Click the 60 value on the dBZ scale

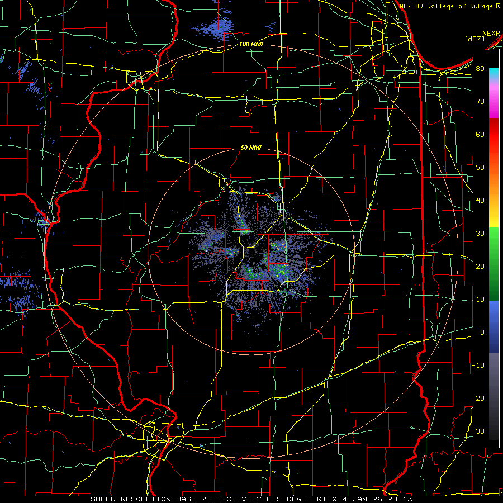pyautogui.click(x=480, y=134)
